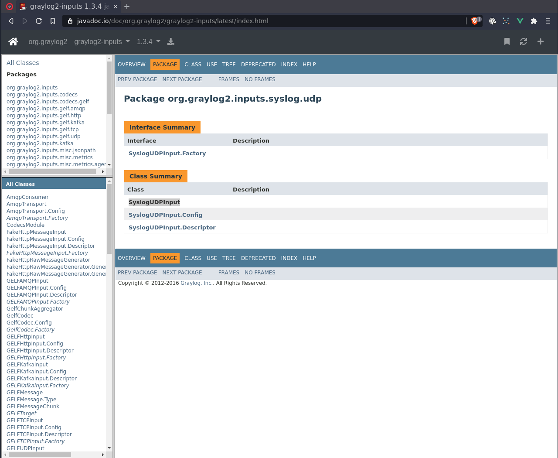The image size is (558, 458).
Task: Open the SyslogUDPInput.Config class
Action: [165, 215]
